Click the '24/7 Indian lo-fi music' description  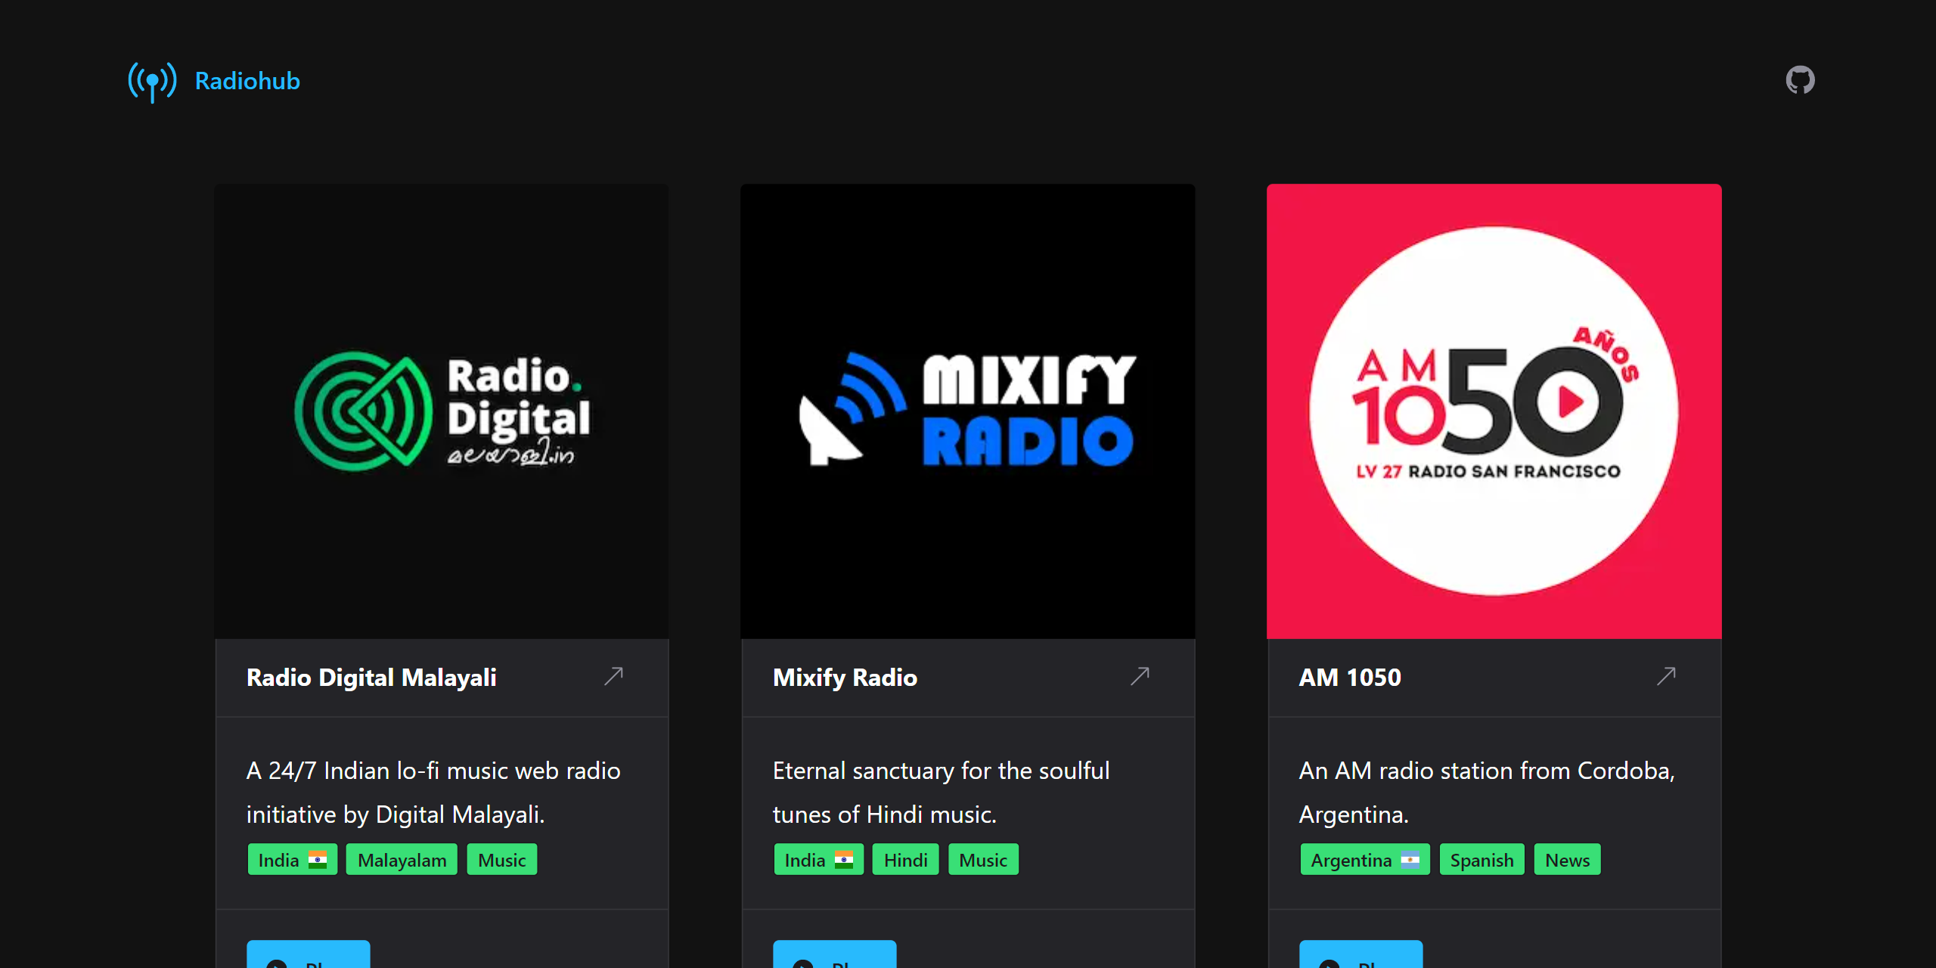point(433,793)
